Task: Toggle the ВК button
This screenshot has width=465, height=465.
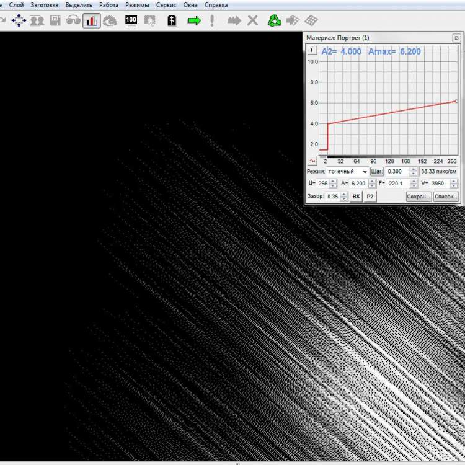Action: tap(356, 197)
